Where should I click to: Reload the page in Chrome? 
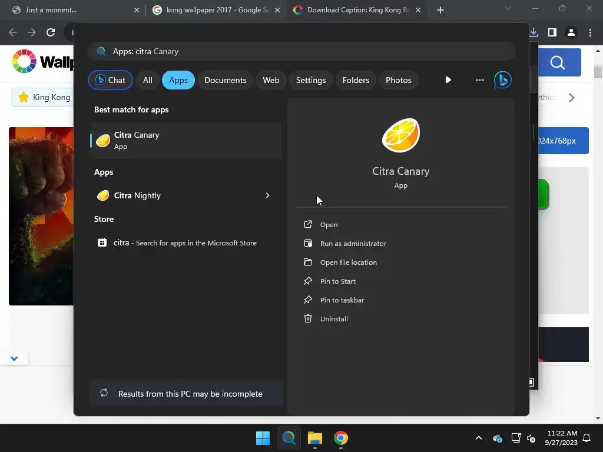[x=51, y=32]
